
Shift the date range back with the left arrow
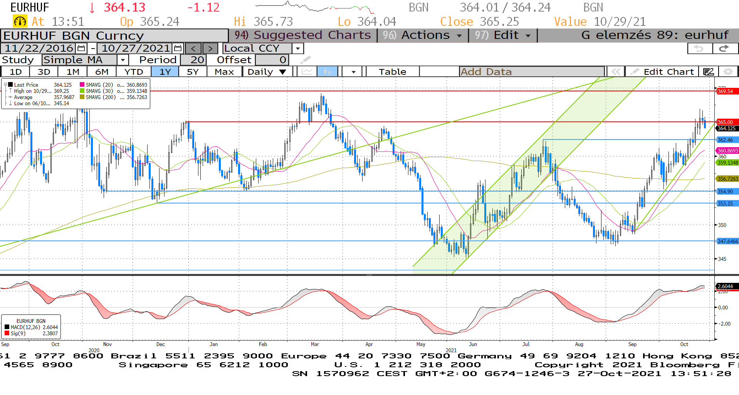click(193, 49)
